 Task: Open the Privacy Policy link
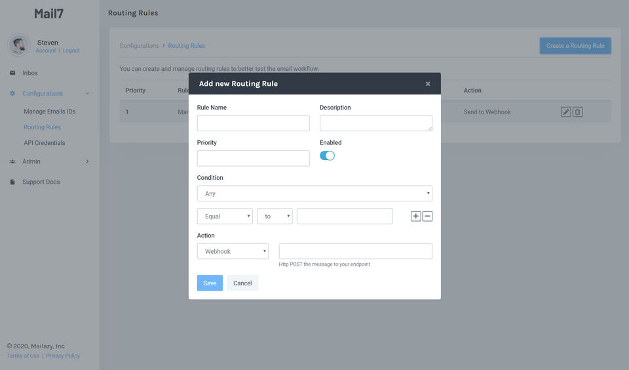pos(63,356)
